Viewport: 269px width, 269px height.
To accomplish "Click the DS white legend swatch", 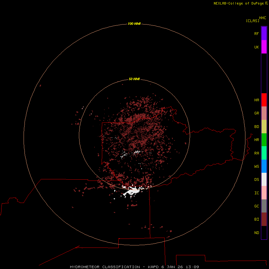I will click(x=264, y=179).
